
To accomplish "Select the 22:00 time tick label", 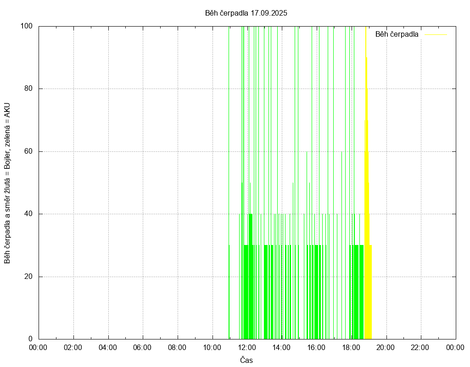I will (420, 347).
